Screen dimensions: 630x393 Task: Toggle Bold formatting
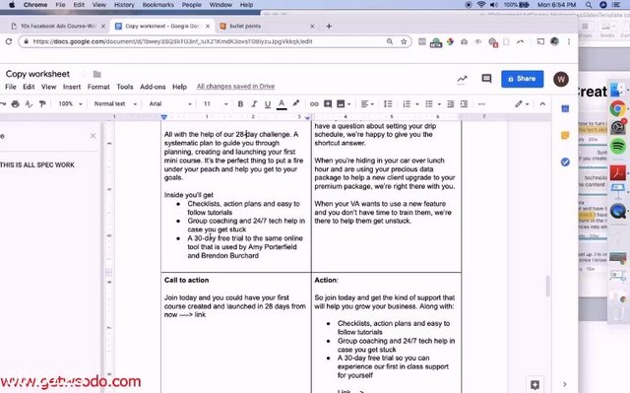240,104
